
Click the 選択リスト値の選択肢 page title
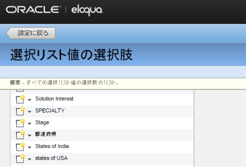click(x=71, y=55)
